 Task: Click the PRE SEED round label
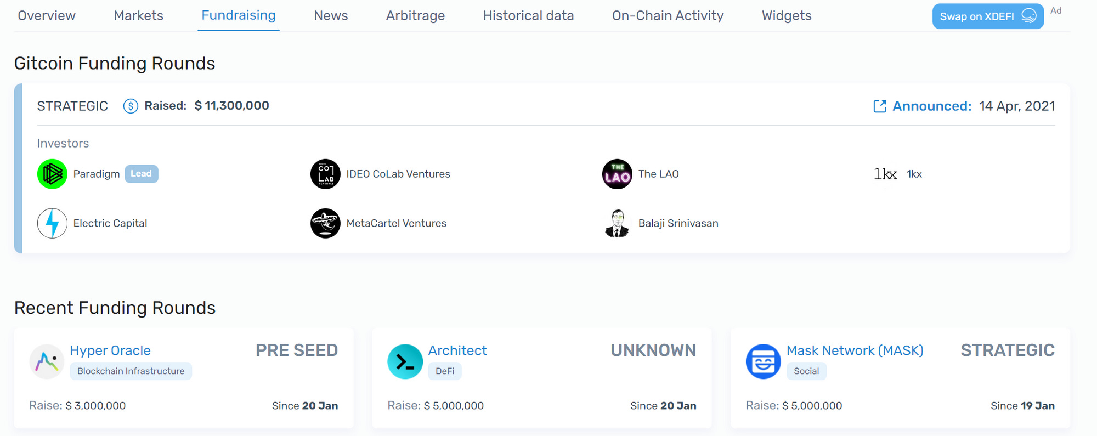point(297,350)
